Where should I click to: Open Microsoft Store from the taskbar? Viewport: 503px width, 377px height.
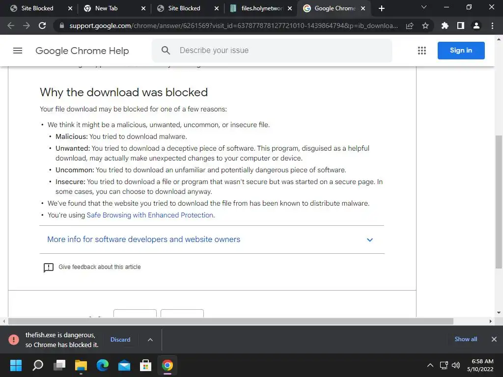145,365
